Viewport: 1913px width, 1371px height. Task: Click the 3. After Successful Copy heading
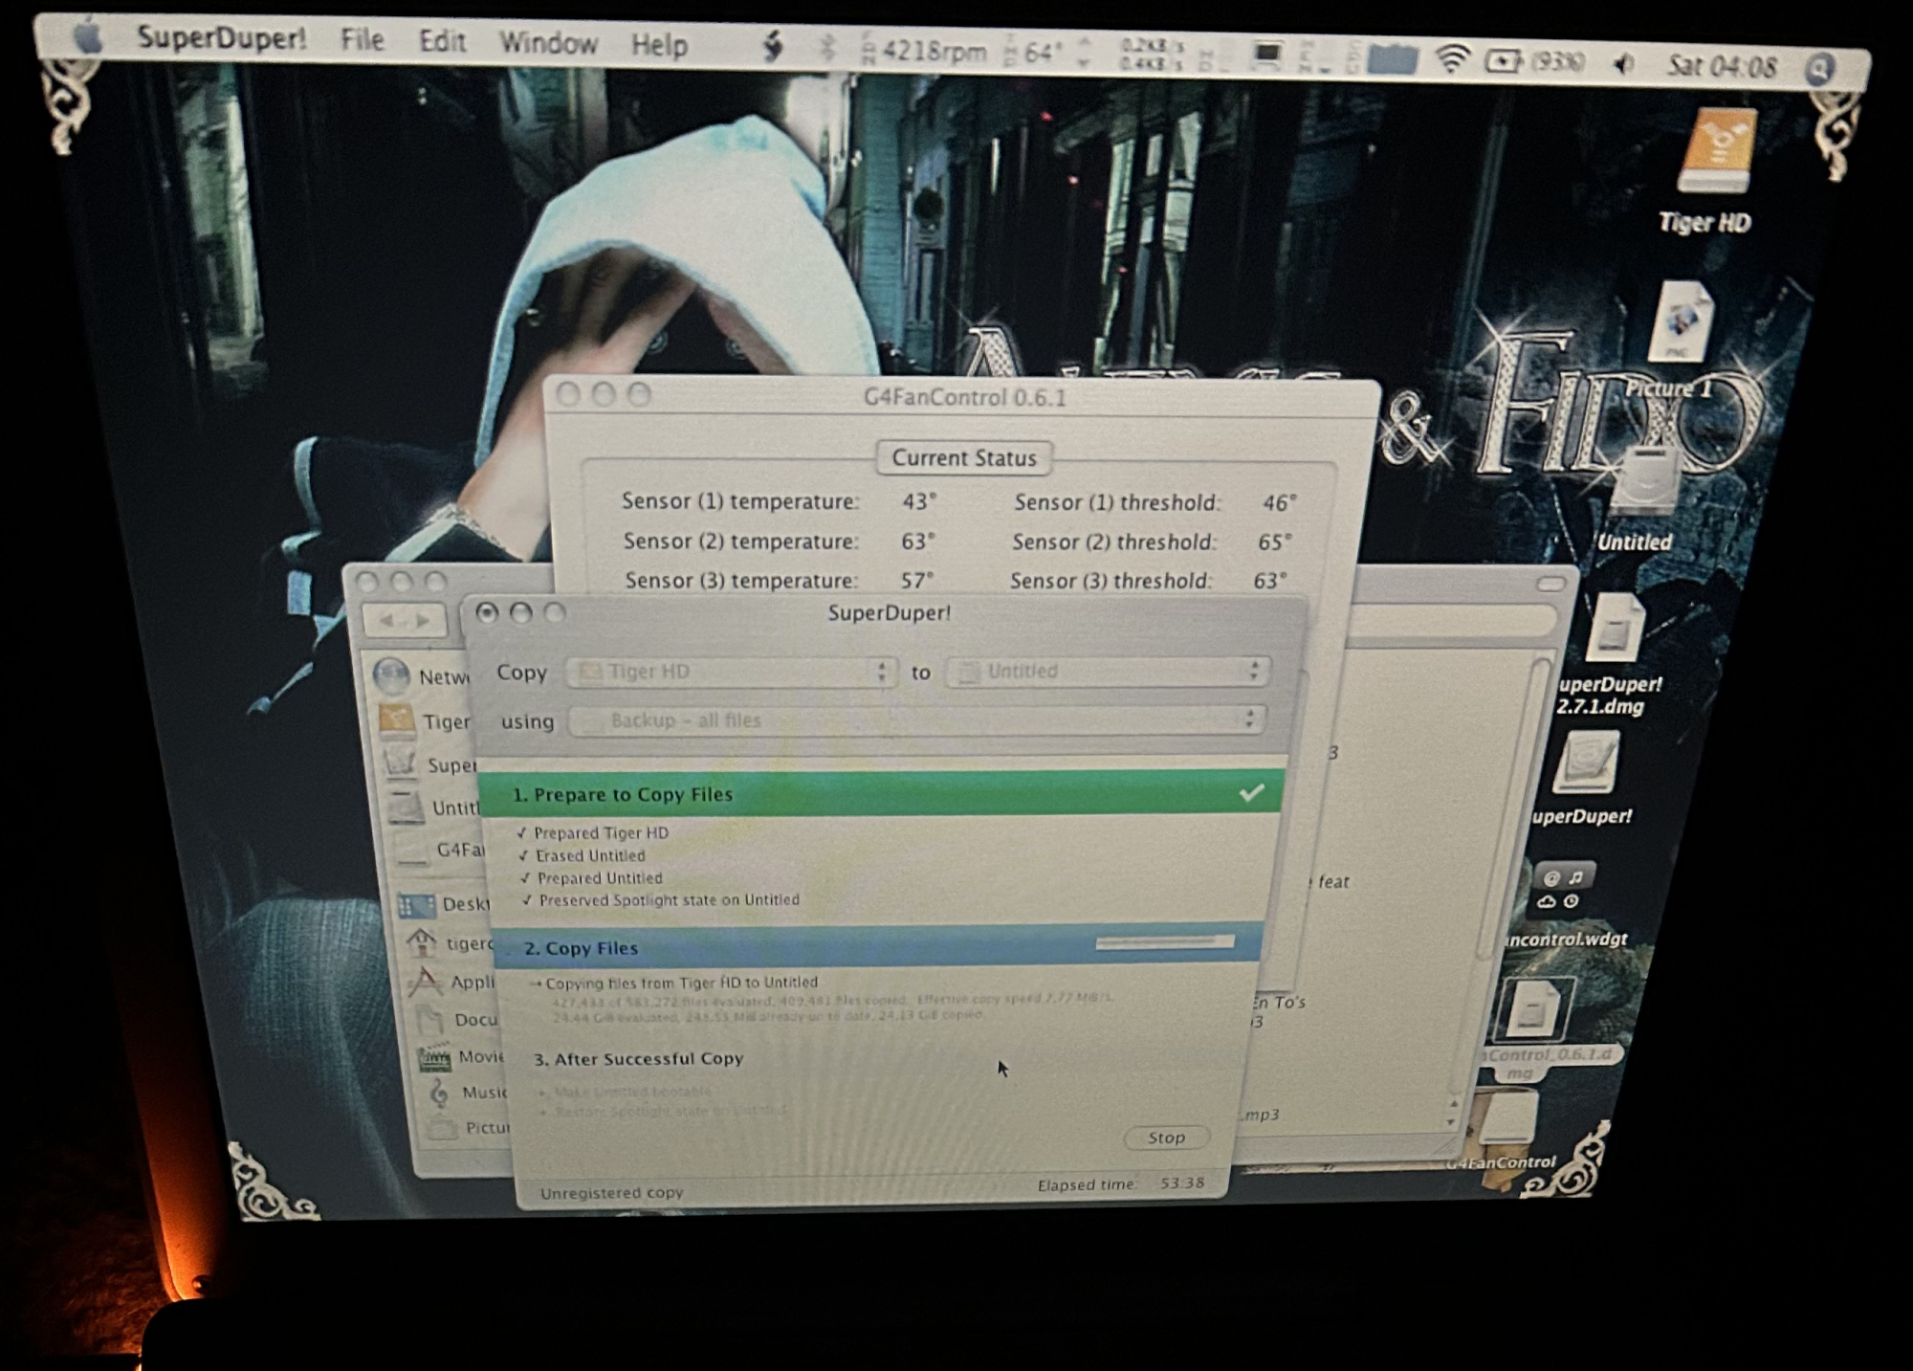[x=638, y=1059]
